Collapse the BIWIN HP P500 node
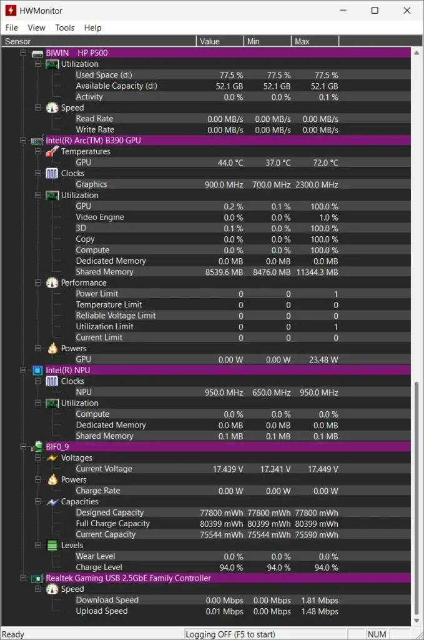This screenshot has width=424, height=640. (23, 53)
